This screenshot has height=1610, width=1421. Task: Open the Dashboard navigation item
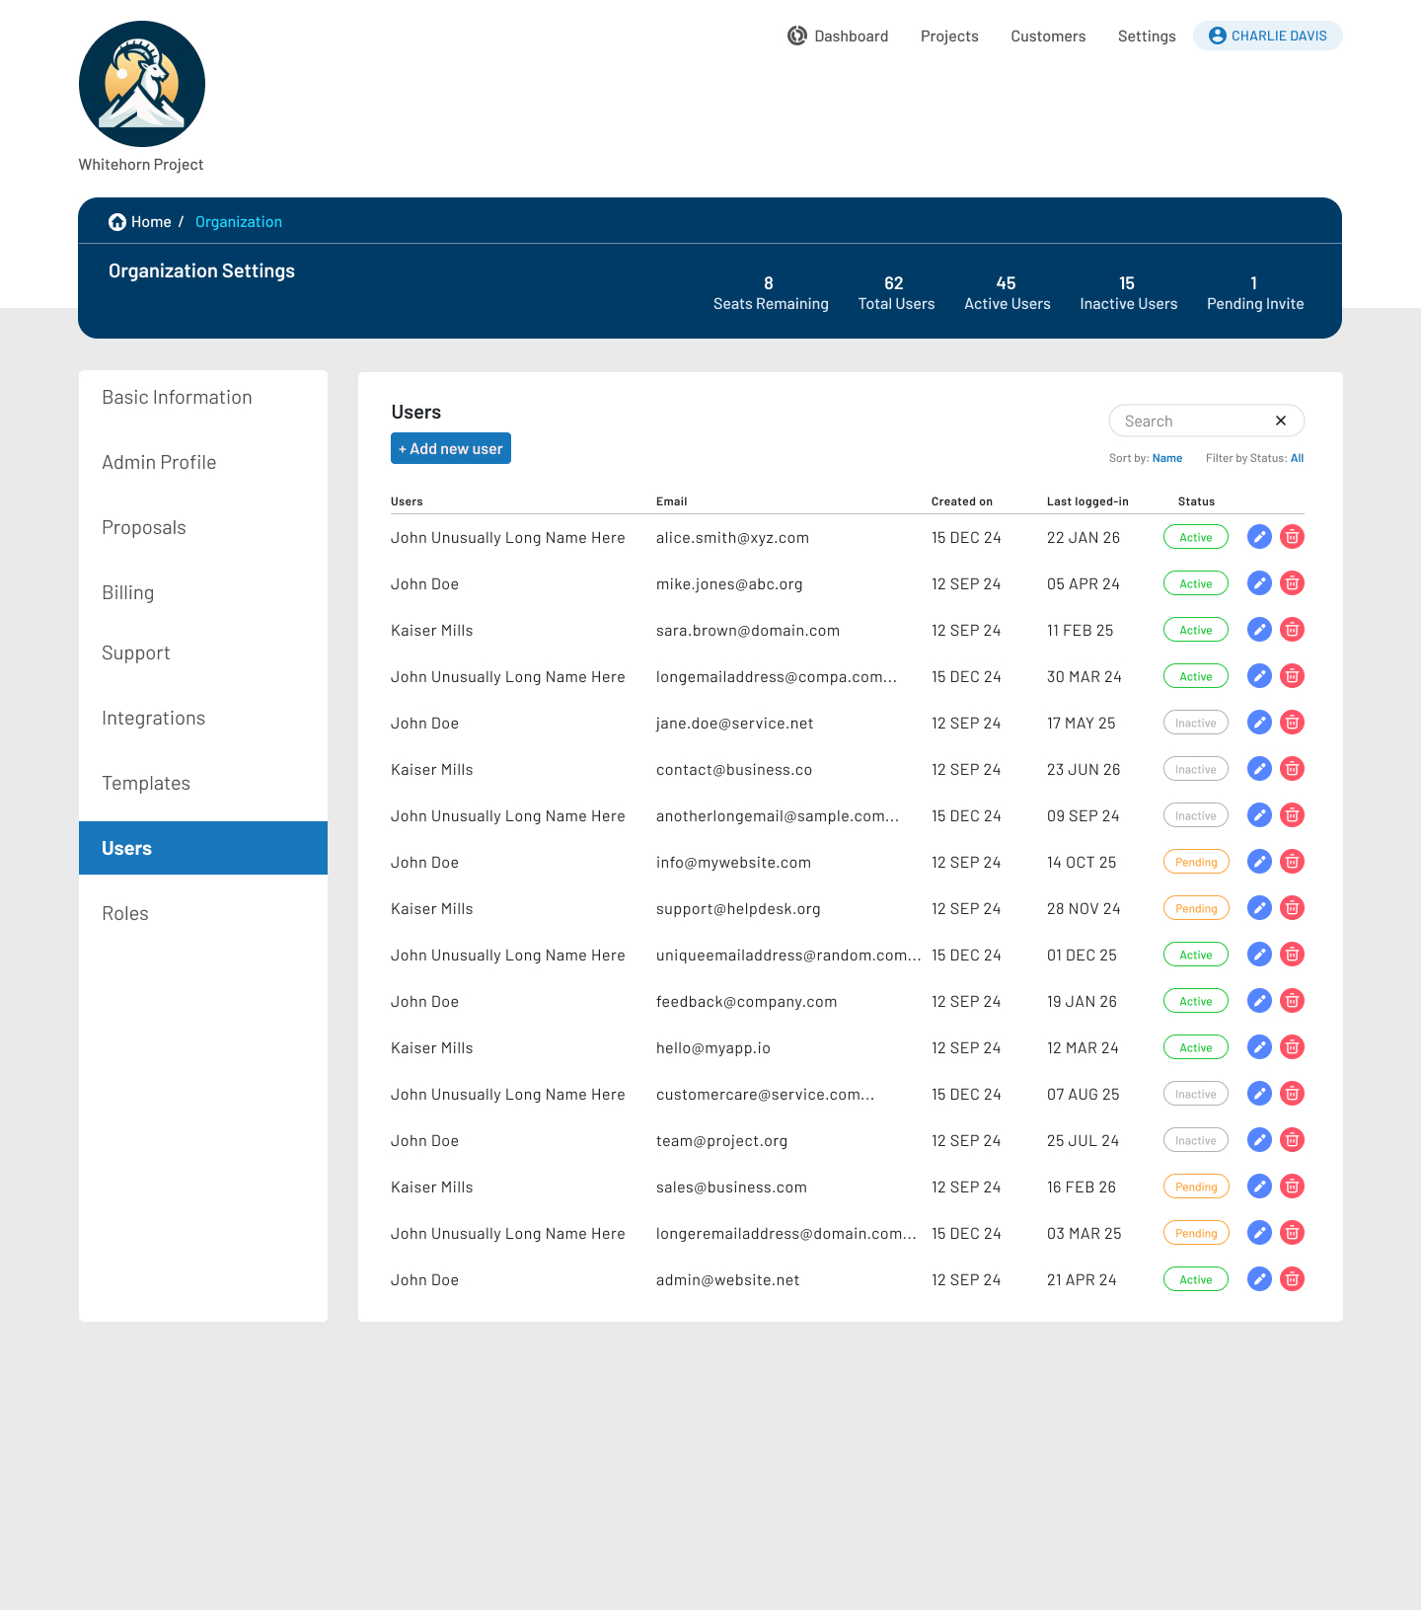(x=838, y=36)
